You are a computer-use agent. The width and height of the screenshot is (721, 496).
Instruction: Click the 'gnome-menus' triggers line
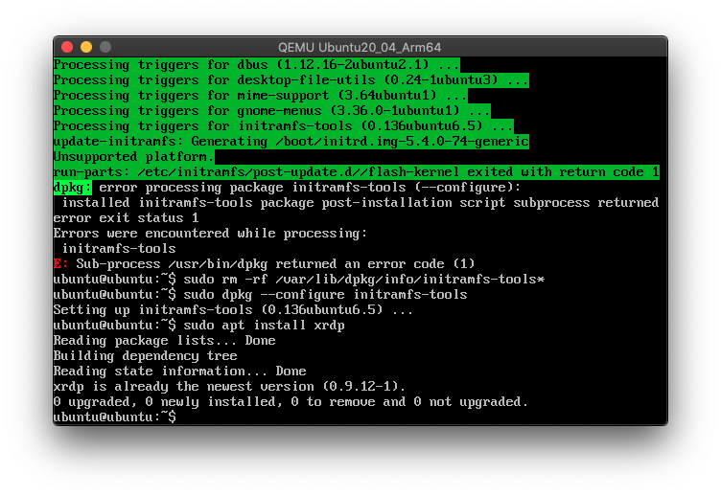click(x=271, y=111)
